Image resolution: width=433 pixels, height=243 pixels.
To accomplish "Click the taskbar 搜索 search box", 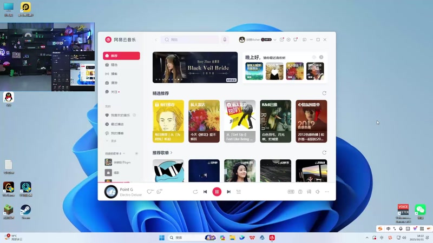I will (192, 238).
